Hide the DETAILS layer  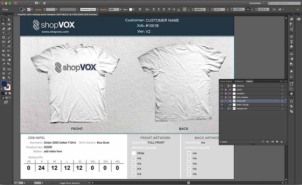(x=222, y=86)
